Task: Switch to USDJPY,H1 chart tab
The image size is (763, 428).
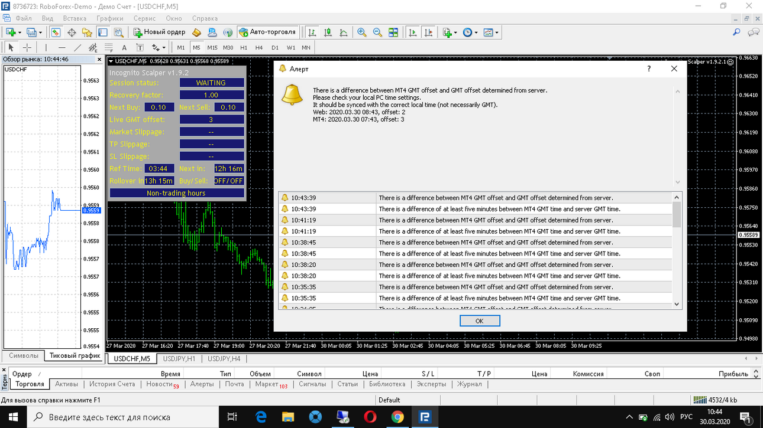Action: pyautogui.click(x=179, y=358)
